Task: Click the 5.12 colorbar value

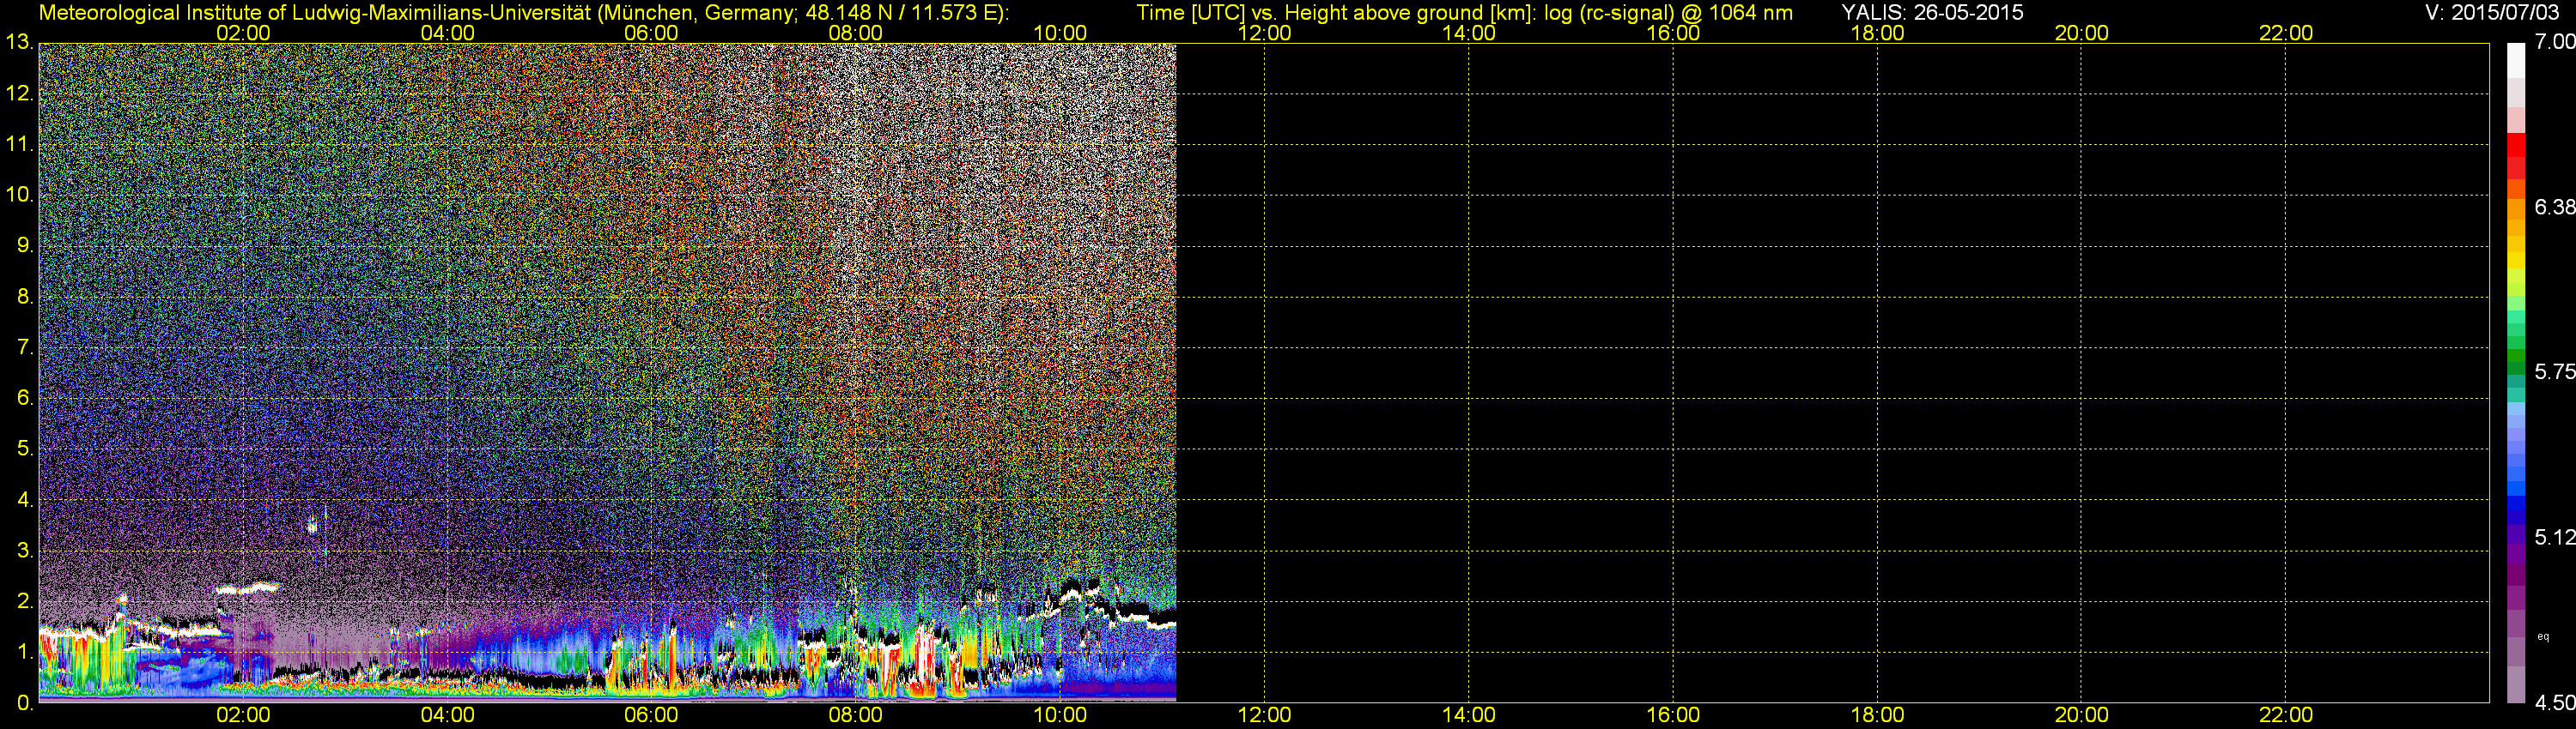Action: click(2554, 537)
